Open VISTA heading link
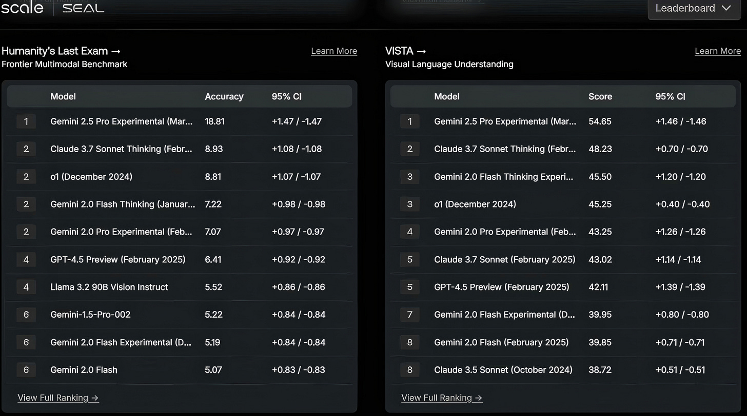This screenshot has width=747, height=416. click(x=405, y=51)
